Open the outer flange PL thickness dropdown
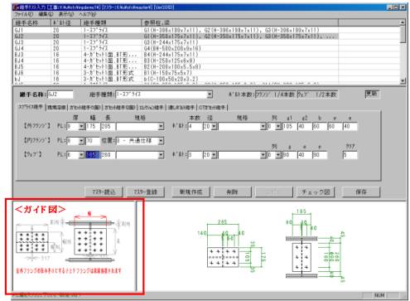410x301 pixels. [x=81, y=127]
